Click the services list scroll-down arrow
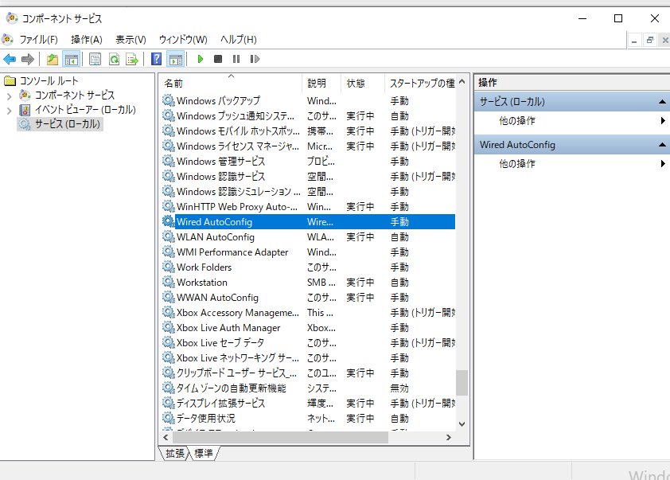 (462, 424)
